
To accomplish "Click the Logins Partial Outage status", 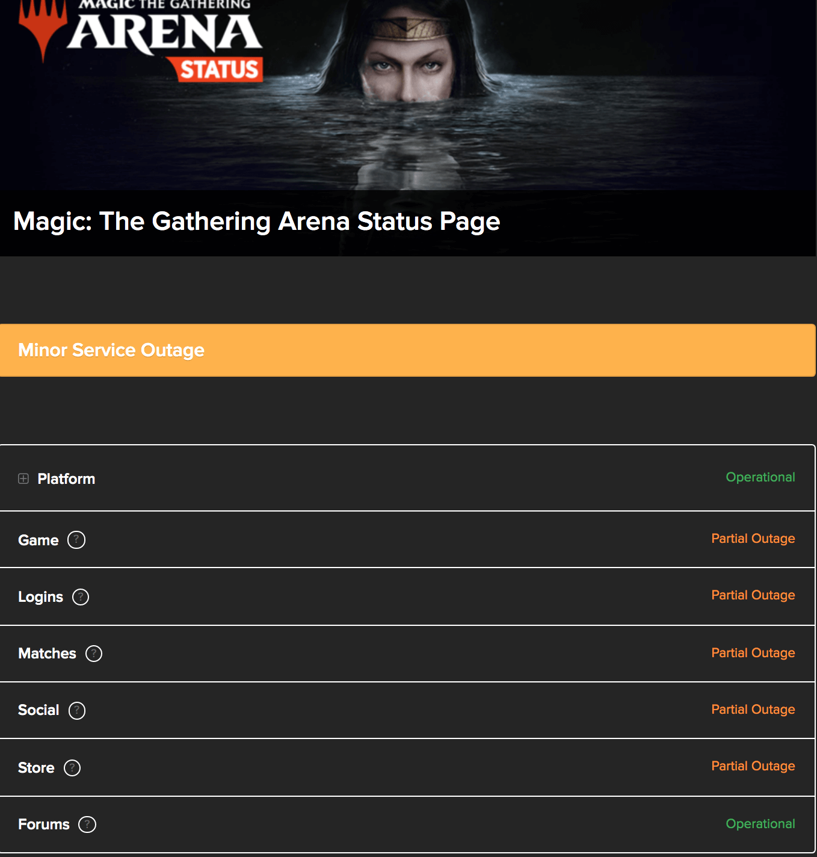I will tap(753, 595).
